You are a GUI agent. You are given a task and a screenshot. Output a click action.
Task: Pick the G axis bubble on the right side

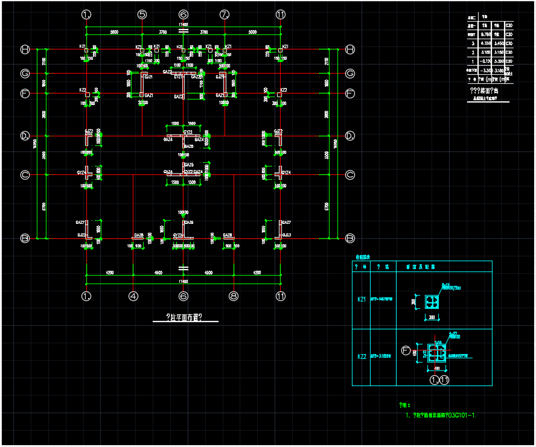click(350, 74)
